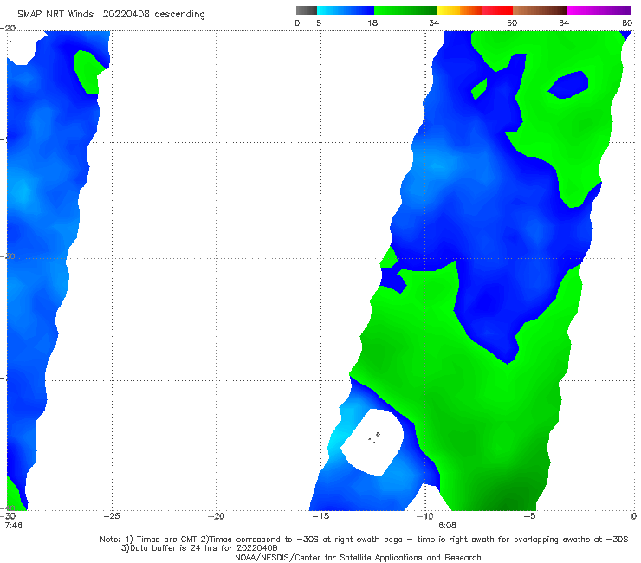
Task: Click the small blue oval inside green area
Action: pyautogui.click(x=568, y=85)
